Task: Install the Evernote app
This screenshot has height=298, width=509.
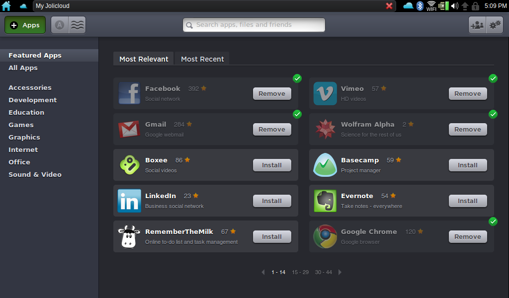Action: pyautogui.click(x=468, y=201)
